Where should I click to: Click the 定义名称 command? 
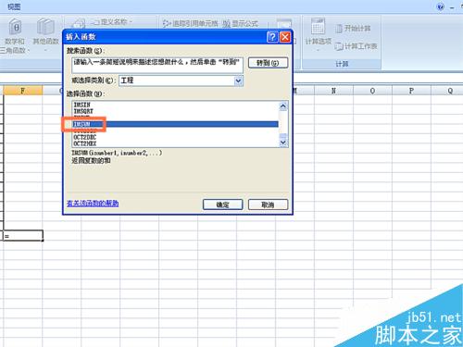coord(113,22)
